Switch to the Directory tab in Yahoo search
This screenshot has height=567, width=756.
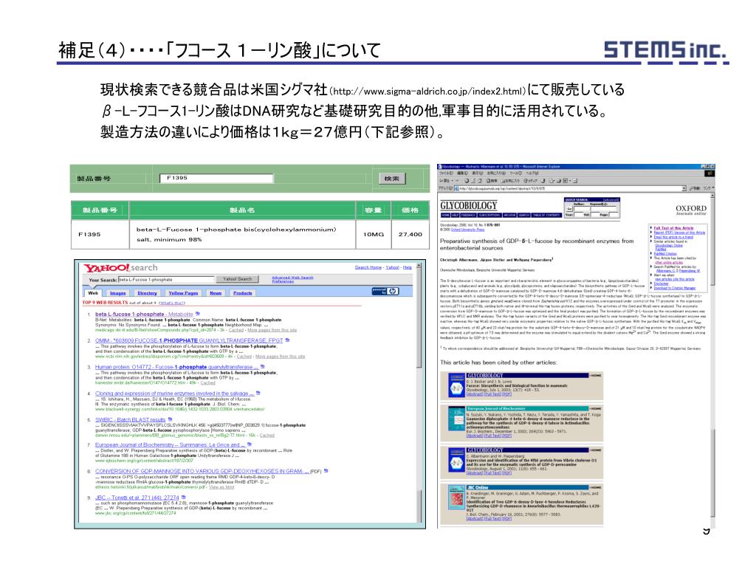coord(147,293)
